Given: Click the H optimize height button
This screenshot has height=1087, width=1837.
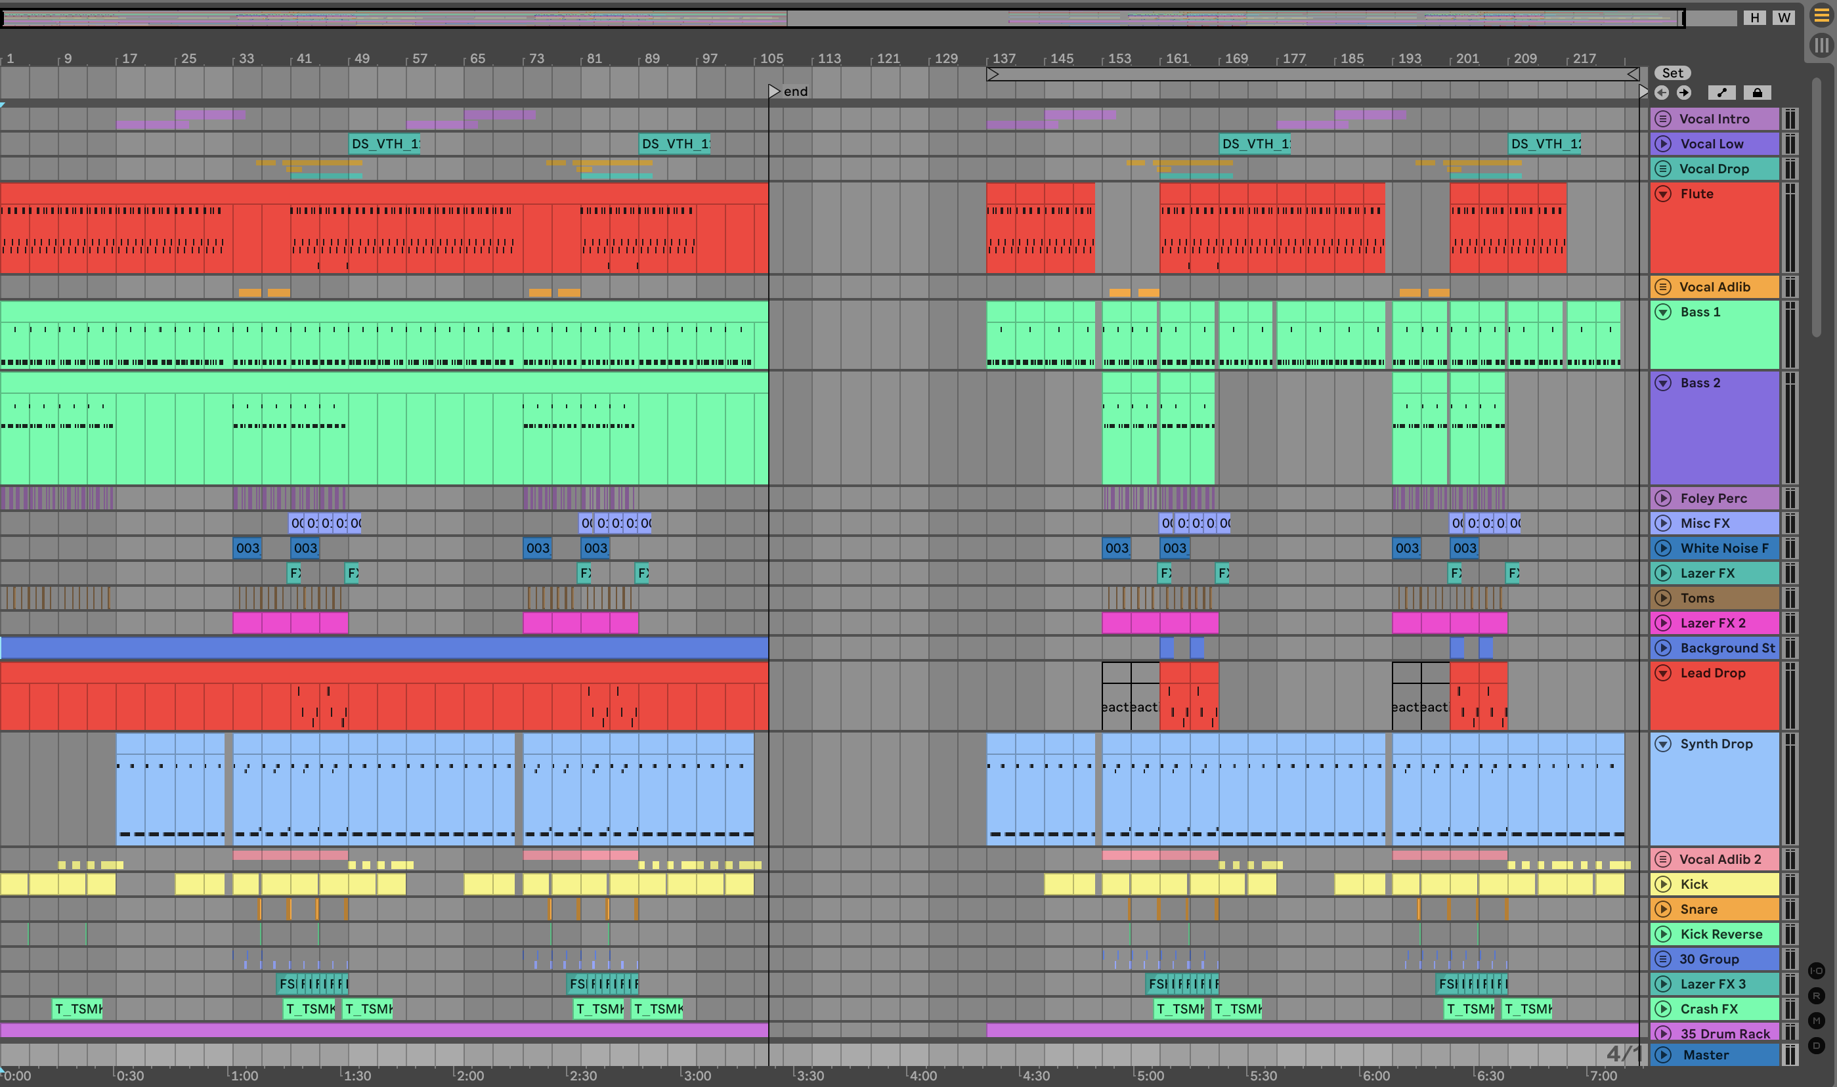Looking at the screenshot, I should pyautogui.click(x=1754, y=18).
